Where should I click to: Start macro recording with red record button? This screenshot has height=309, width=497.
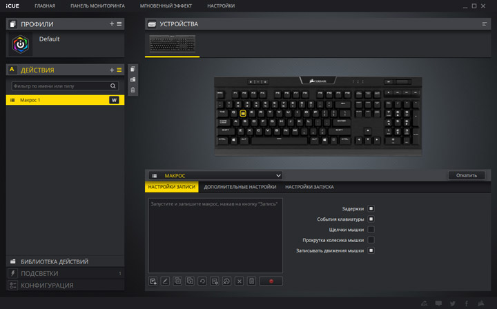(271, 281)
